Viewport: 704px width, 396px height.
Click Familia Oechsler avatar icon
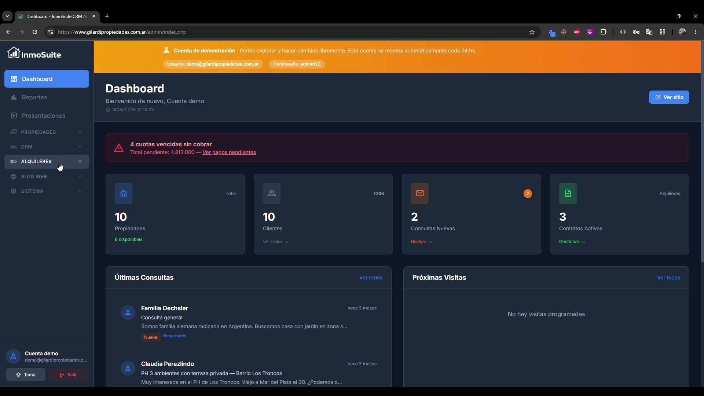tap(128, 313)
